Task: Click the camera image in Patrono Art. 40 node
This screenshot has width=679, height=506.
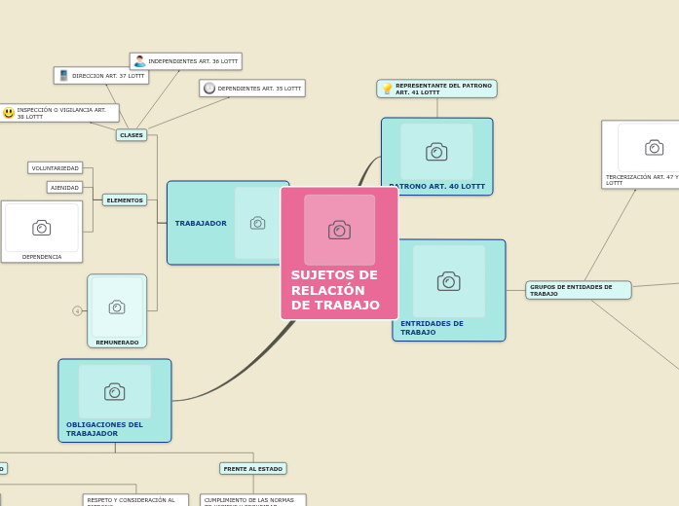Action: tap(436, 152)
